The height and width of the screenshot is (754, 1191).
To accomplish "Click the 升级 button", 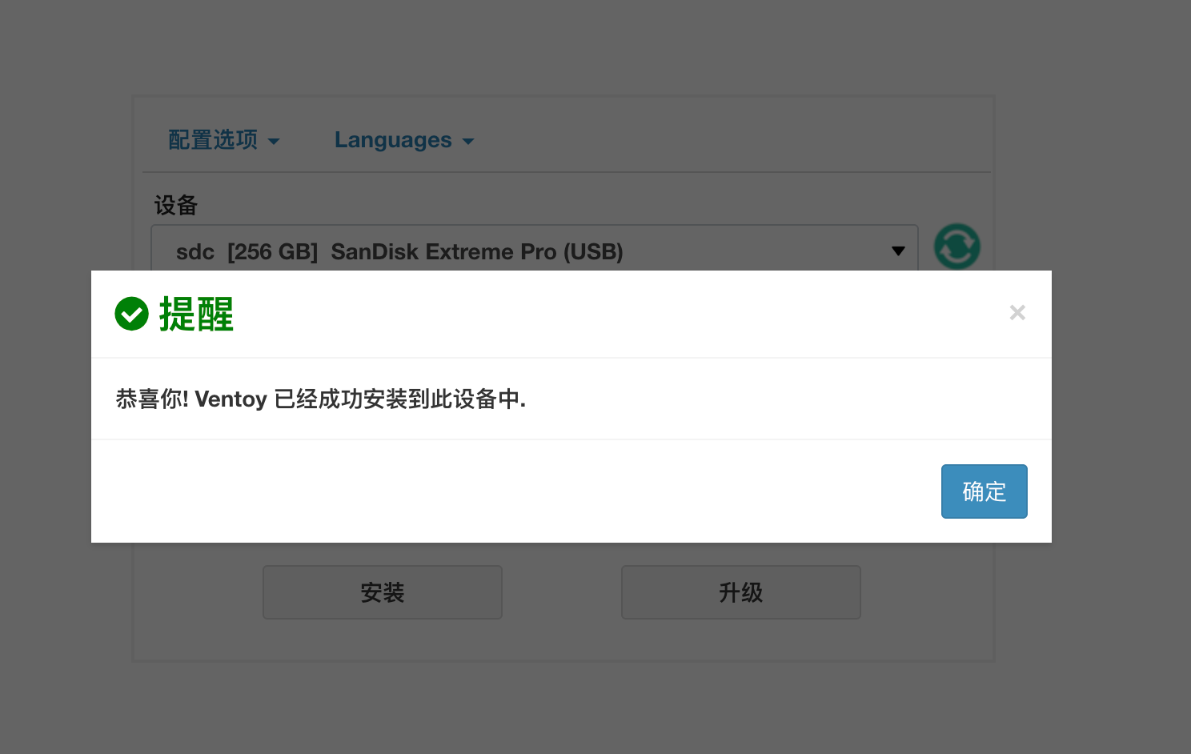I will [x=741, y=592].
